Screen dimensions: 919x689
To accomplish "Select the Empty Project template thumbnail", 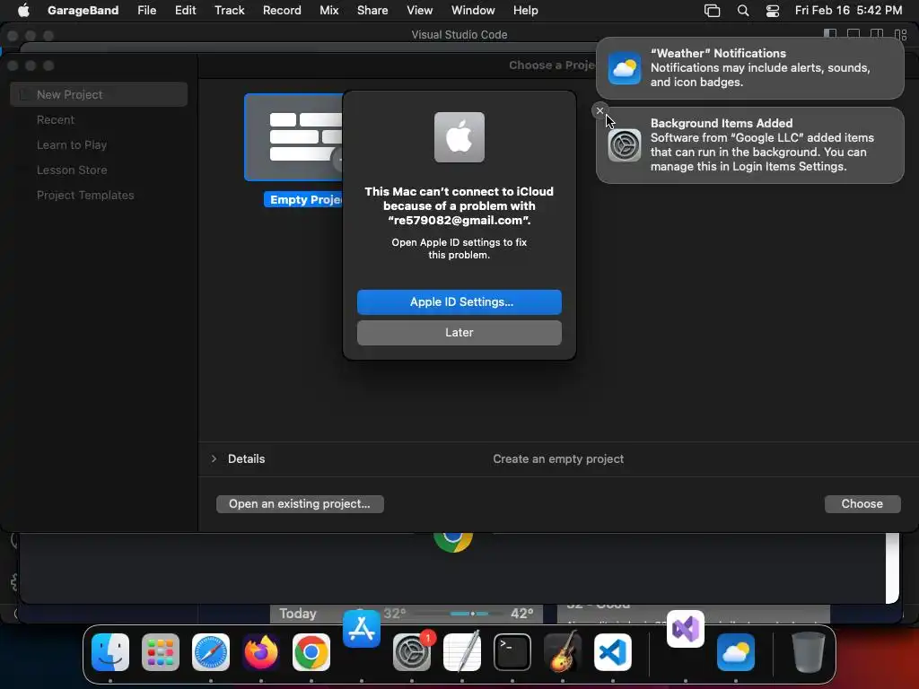I will tap(293, 137).
